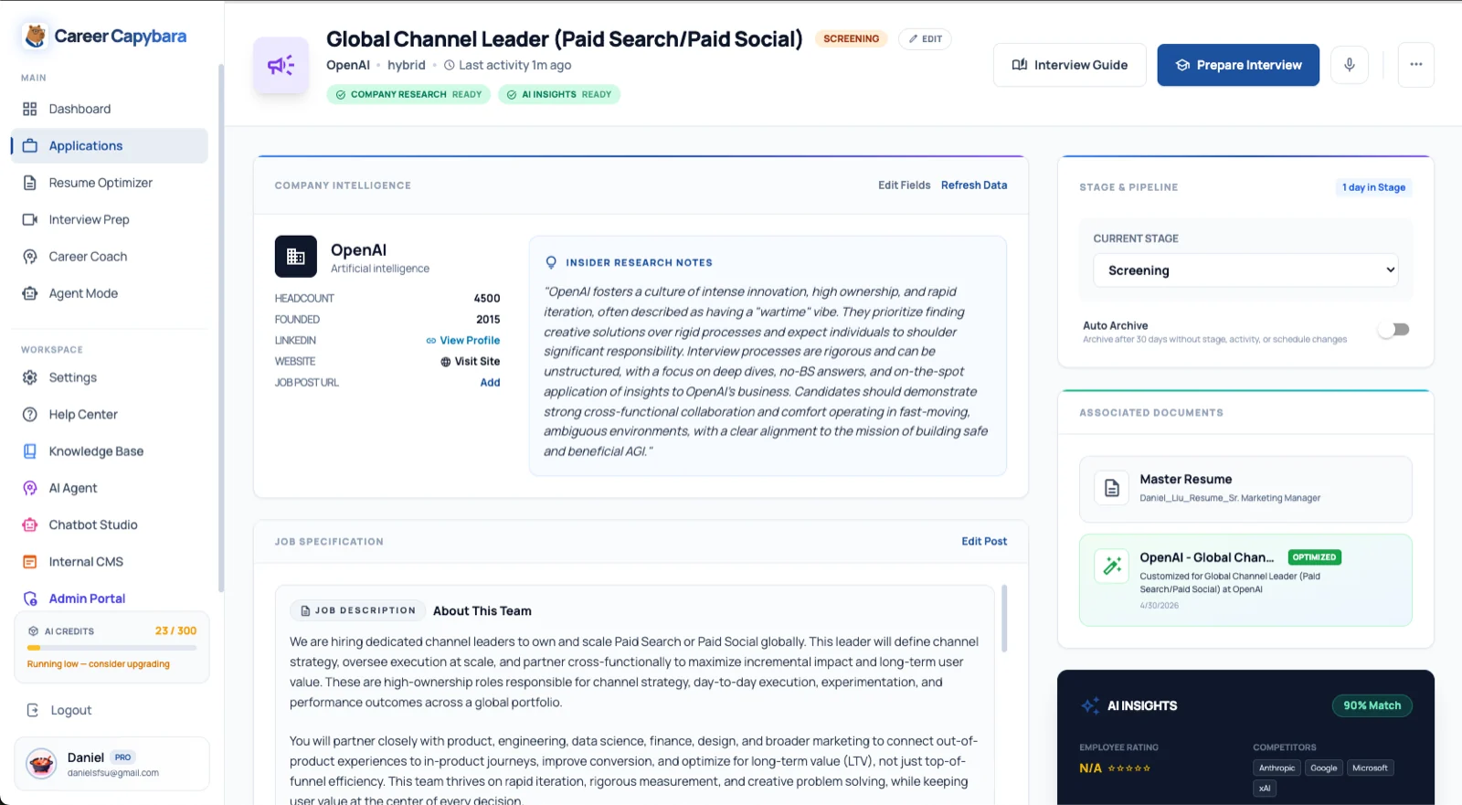Click the AI Credits progress bar
Screen dimensions: 1462x805
pyautogui.click(x=111, y=648)
